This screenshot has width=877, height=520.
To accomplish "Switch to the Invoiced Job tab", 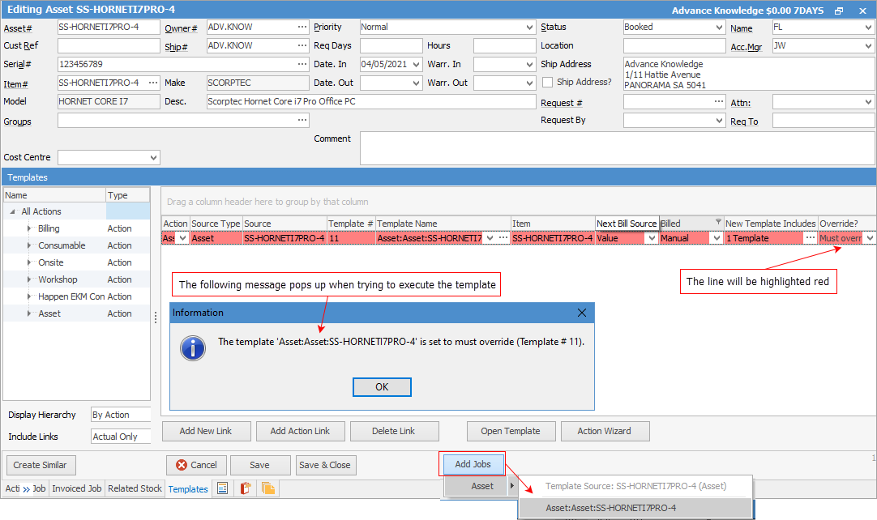I will click(x=77, y=488).
